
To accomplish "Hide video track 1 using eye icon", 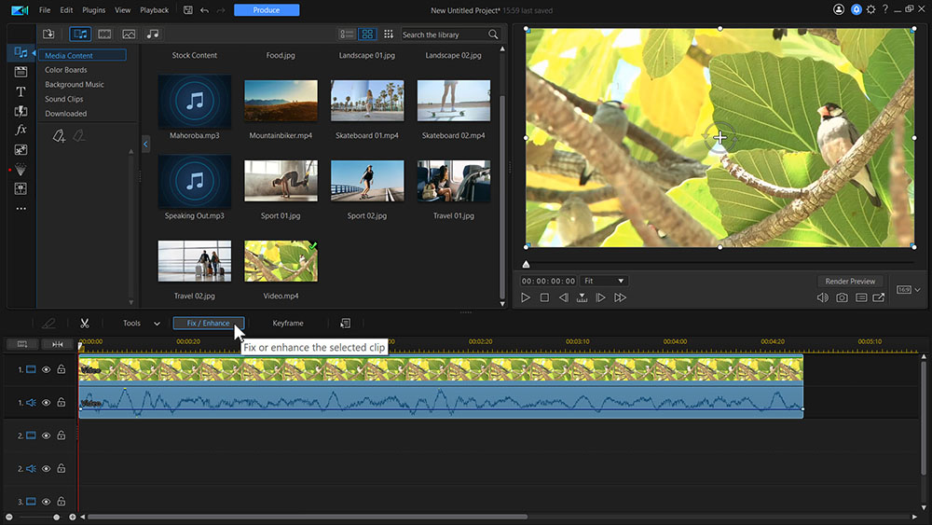I will pyautogui.click(x=46, y=369).
